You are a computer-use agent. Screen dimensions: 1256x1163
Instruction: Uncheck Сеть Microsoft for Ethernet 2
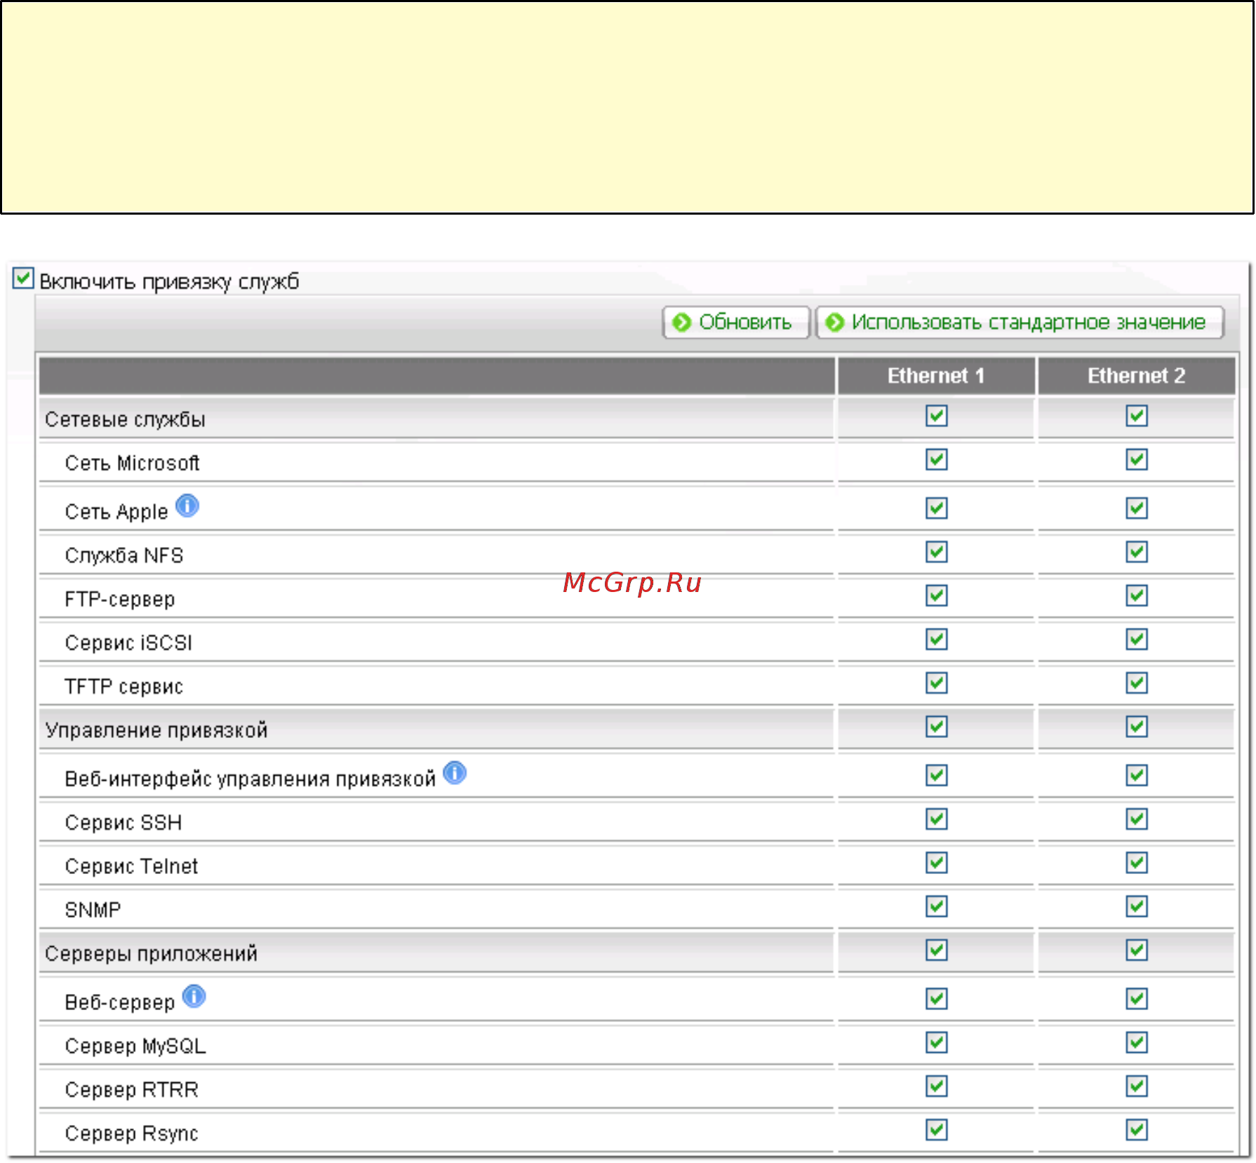point(1137,459)
